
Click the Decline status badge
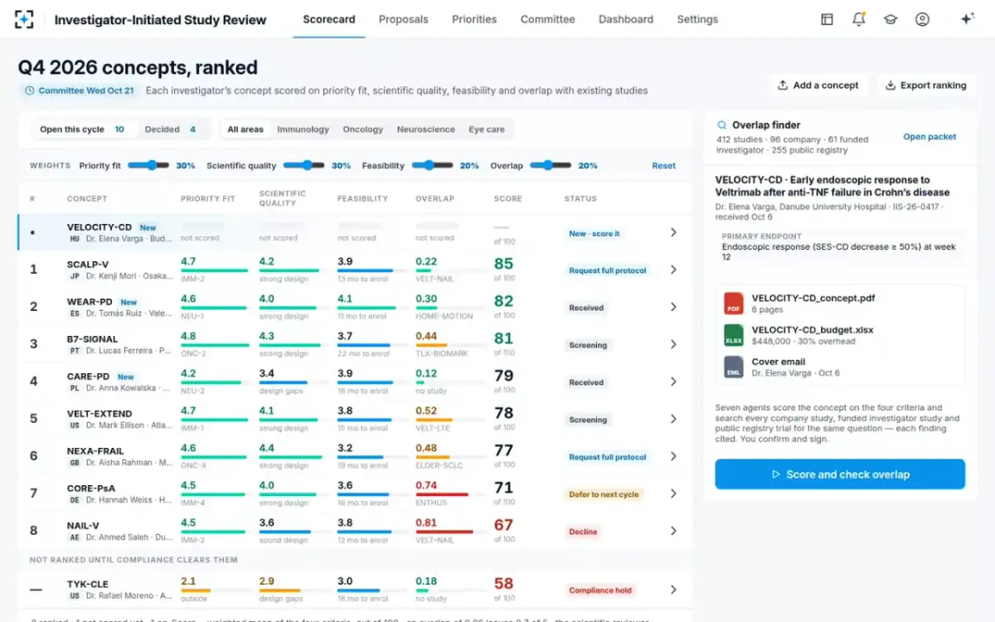click(583, 532)
